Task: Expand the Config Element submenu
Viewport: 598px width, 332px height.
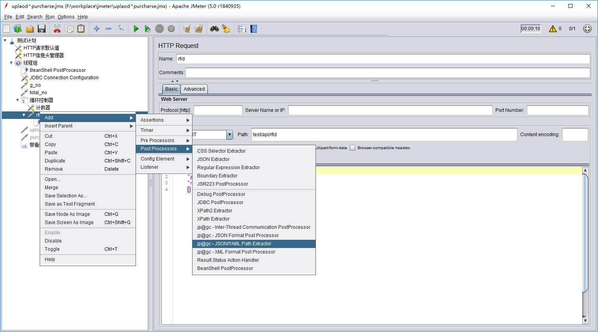Action: click(164, 159)
